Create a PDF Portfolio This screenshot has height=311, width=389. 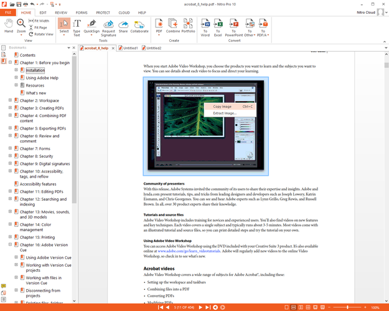click(x=188, y=26)
